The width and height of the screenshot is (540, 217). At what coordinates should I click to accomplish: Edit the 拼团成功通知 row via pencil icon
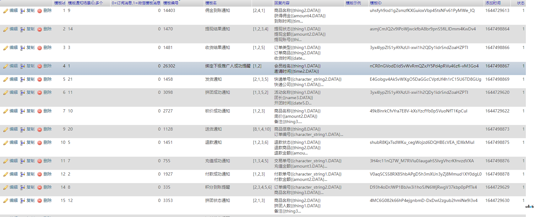pos(6,93)
